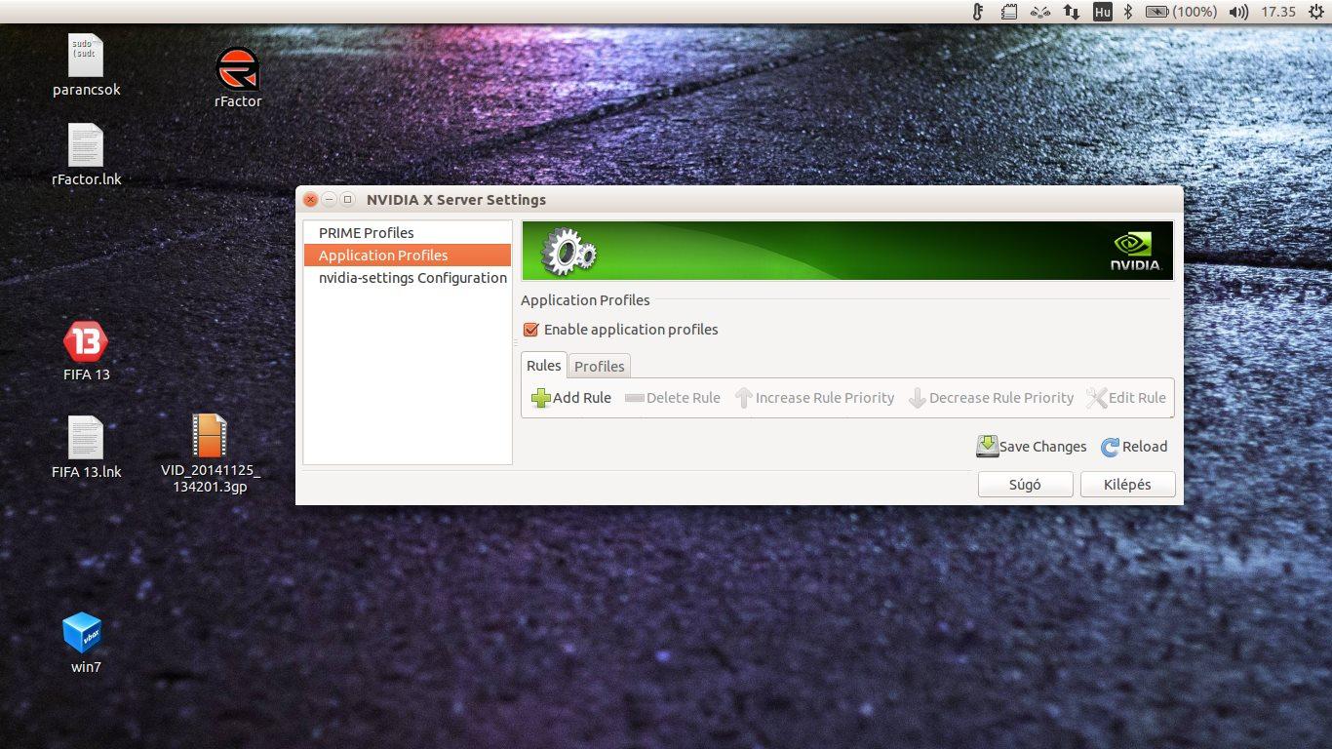Open the hardware monitor chip indicator
The height and width of the screenshot is (749, 1332).
tap(1009, 12)
